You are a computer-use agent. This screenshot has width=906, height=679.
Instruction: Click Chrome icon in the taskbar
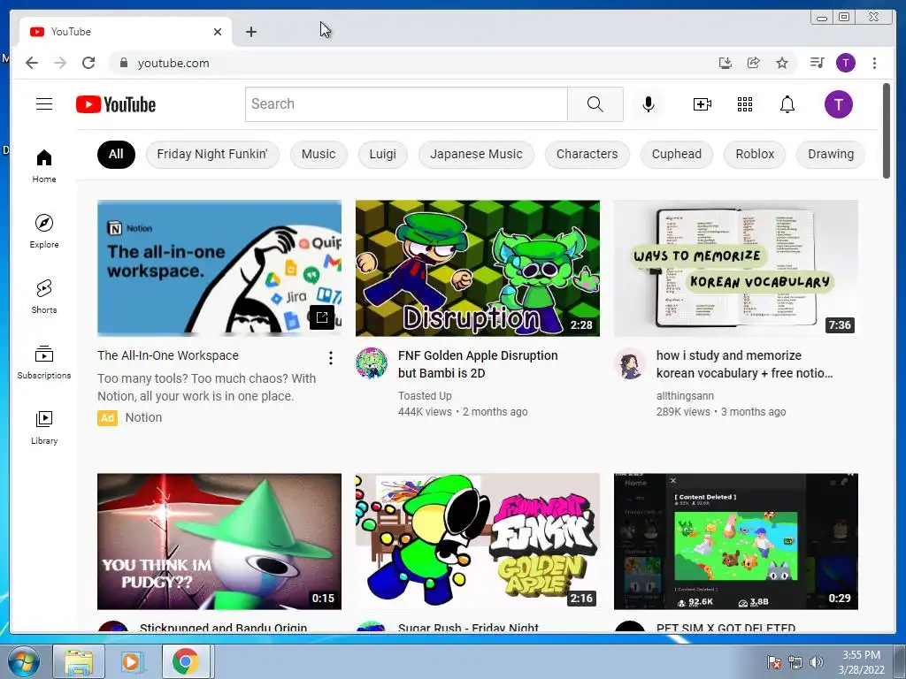click(x=186, y=661)
